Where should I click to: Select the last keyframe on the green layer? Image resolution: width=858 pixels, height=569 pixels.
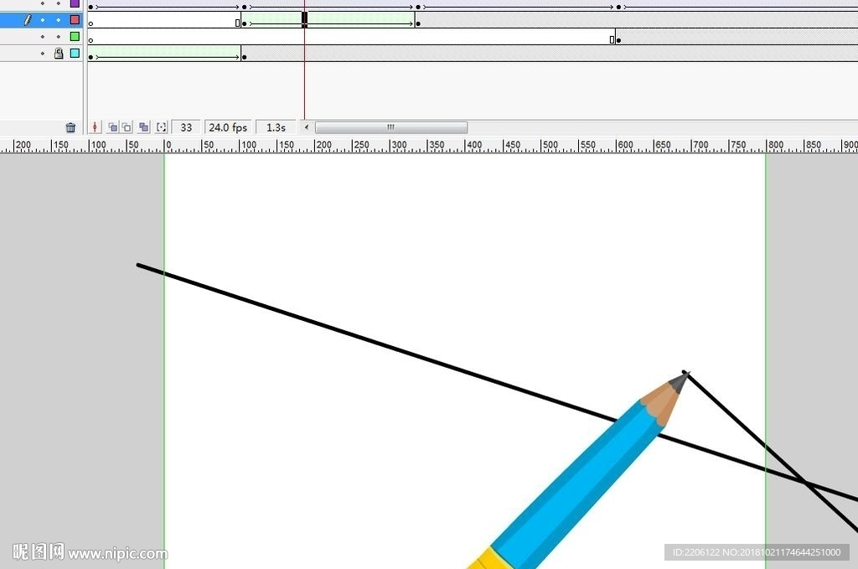click(x=619, y=40)
